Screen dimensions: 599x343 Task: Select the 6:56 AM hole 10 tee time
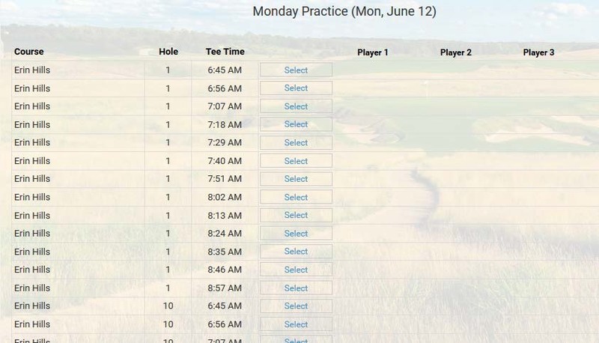296,324
